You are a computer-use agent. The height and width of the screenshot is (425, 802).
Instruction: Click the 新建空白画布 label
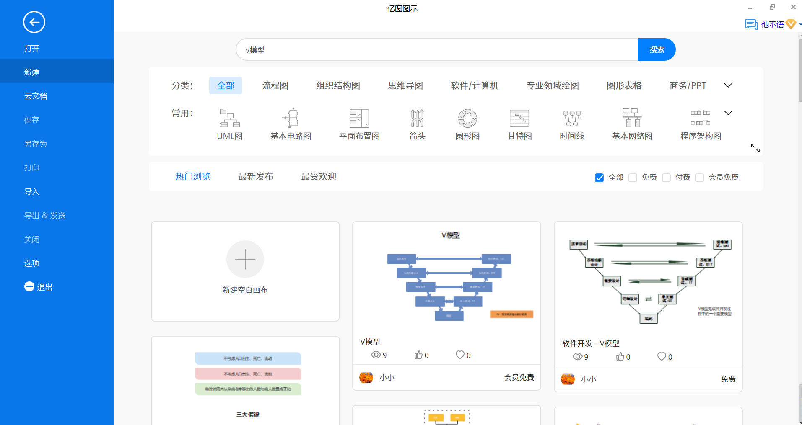point(245,290)
